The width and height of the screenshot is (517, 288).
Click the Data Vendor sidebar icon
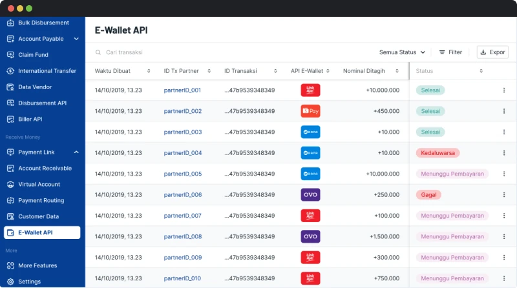click(x=10, y=87)
